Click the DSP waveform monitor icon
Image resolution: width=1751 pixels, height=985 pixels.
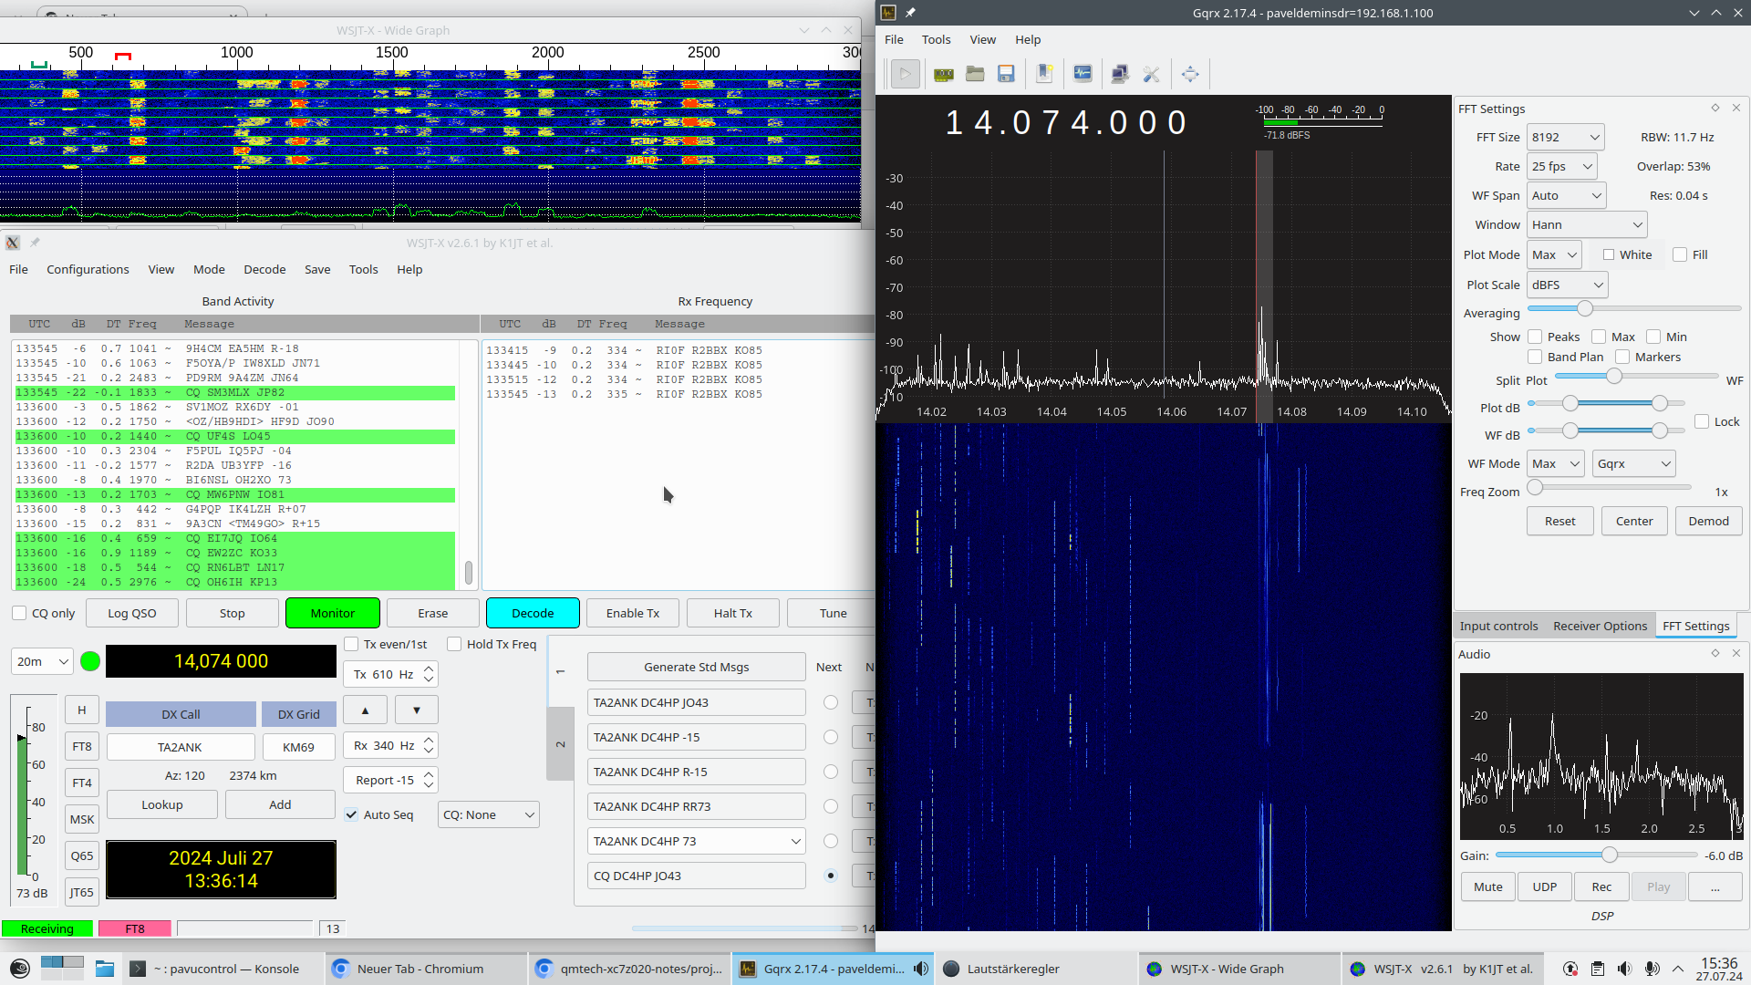[1083, 74]
